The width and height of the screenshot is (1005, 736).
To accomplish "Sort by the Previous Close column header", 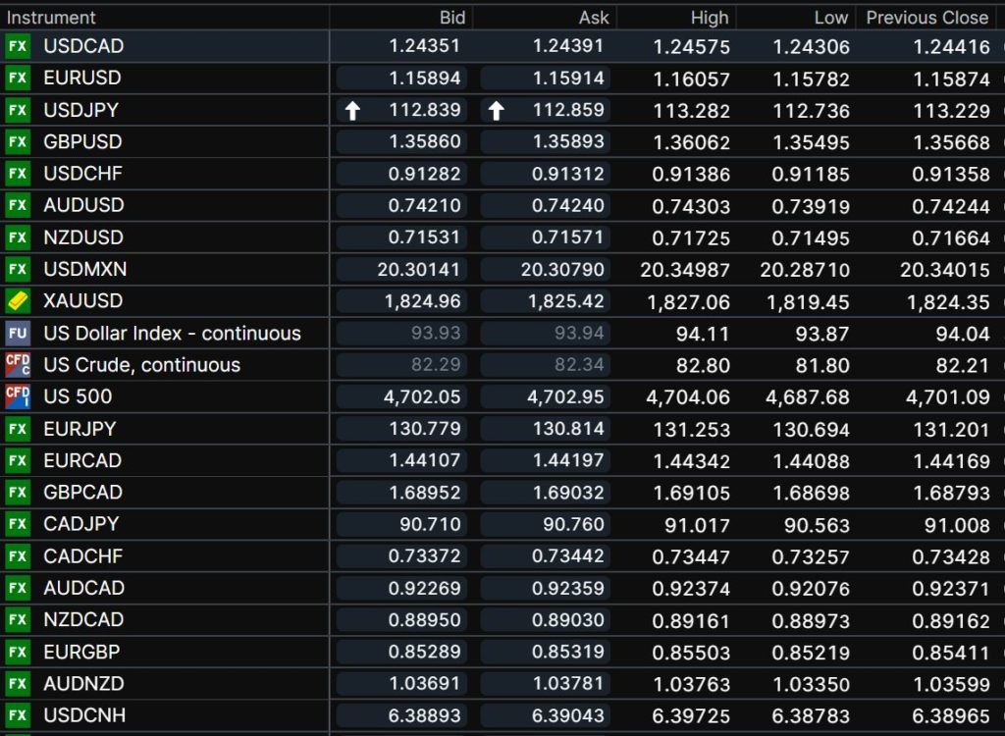I will tap(926, 18).
